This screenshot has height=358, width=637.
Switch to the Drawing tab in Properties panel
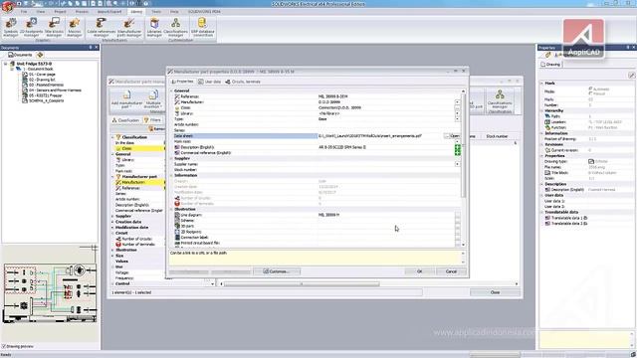550,65
